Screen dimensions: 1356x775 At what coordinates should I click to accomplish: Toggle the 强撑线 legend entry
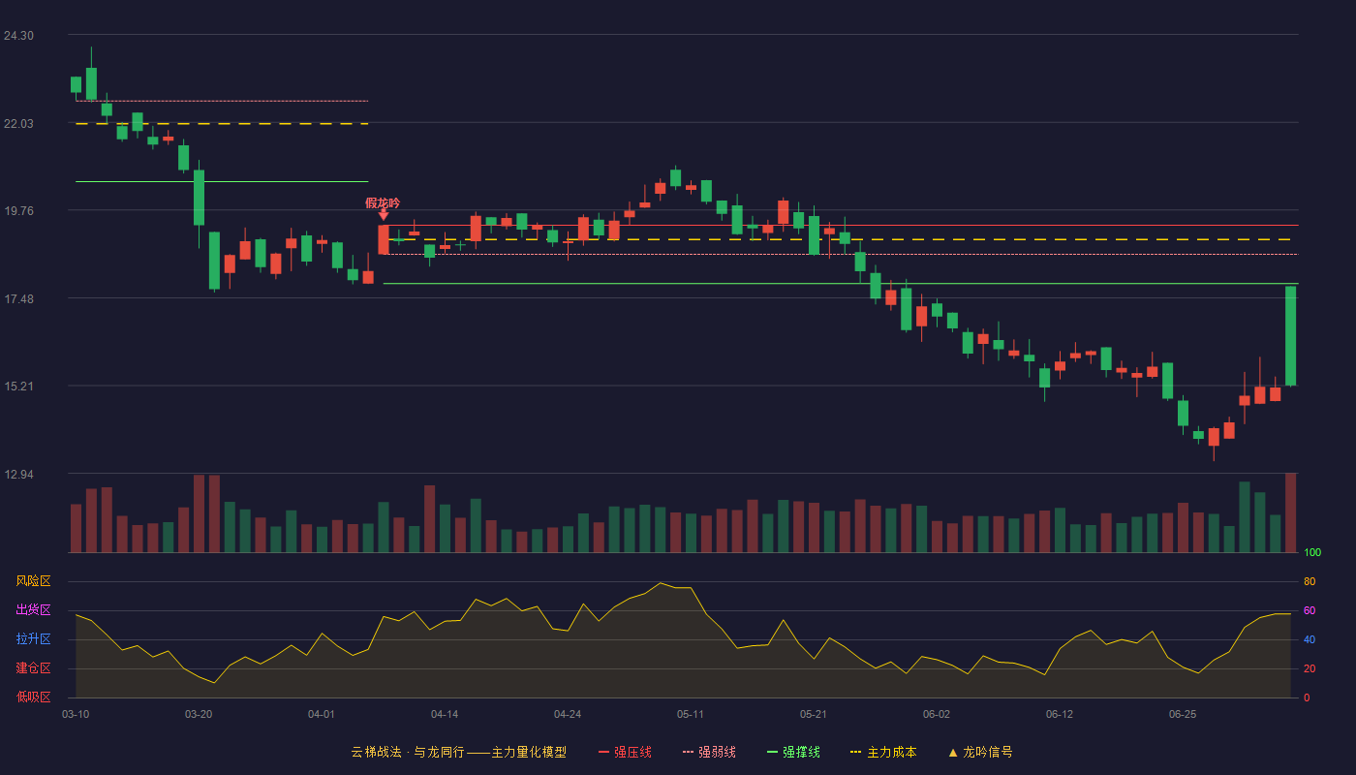pos(793,752)
